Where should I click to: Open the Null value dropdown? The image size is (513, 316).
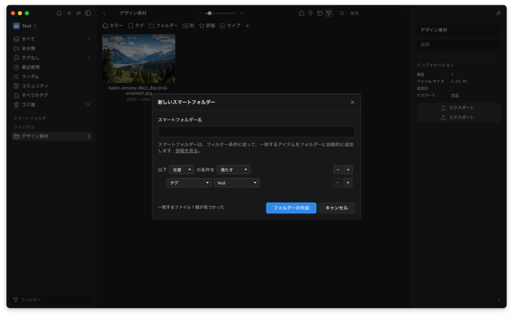pyautogui.click(x=236, y=183)
